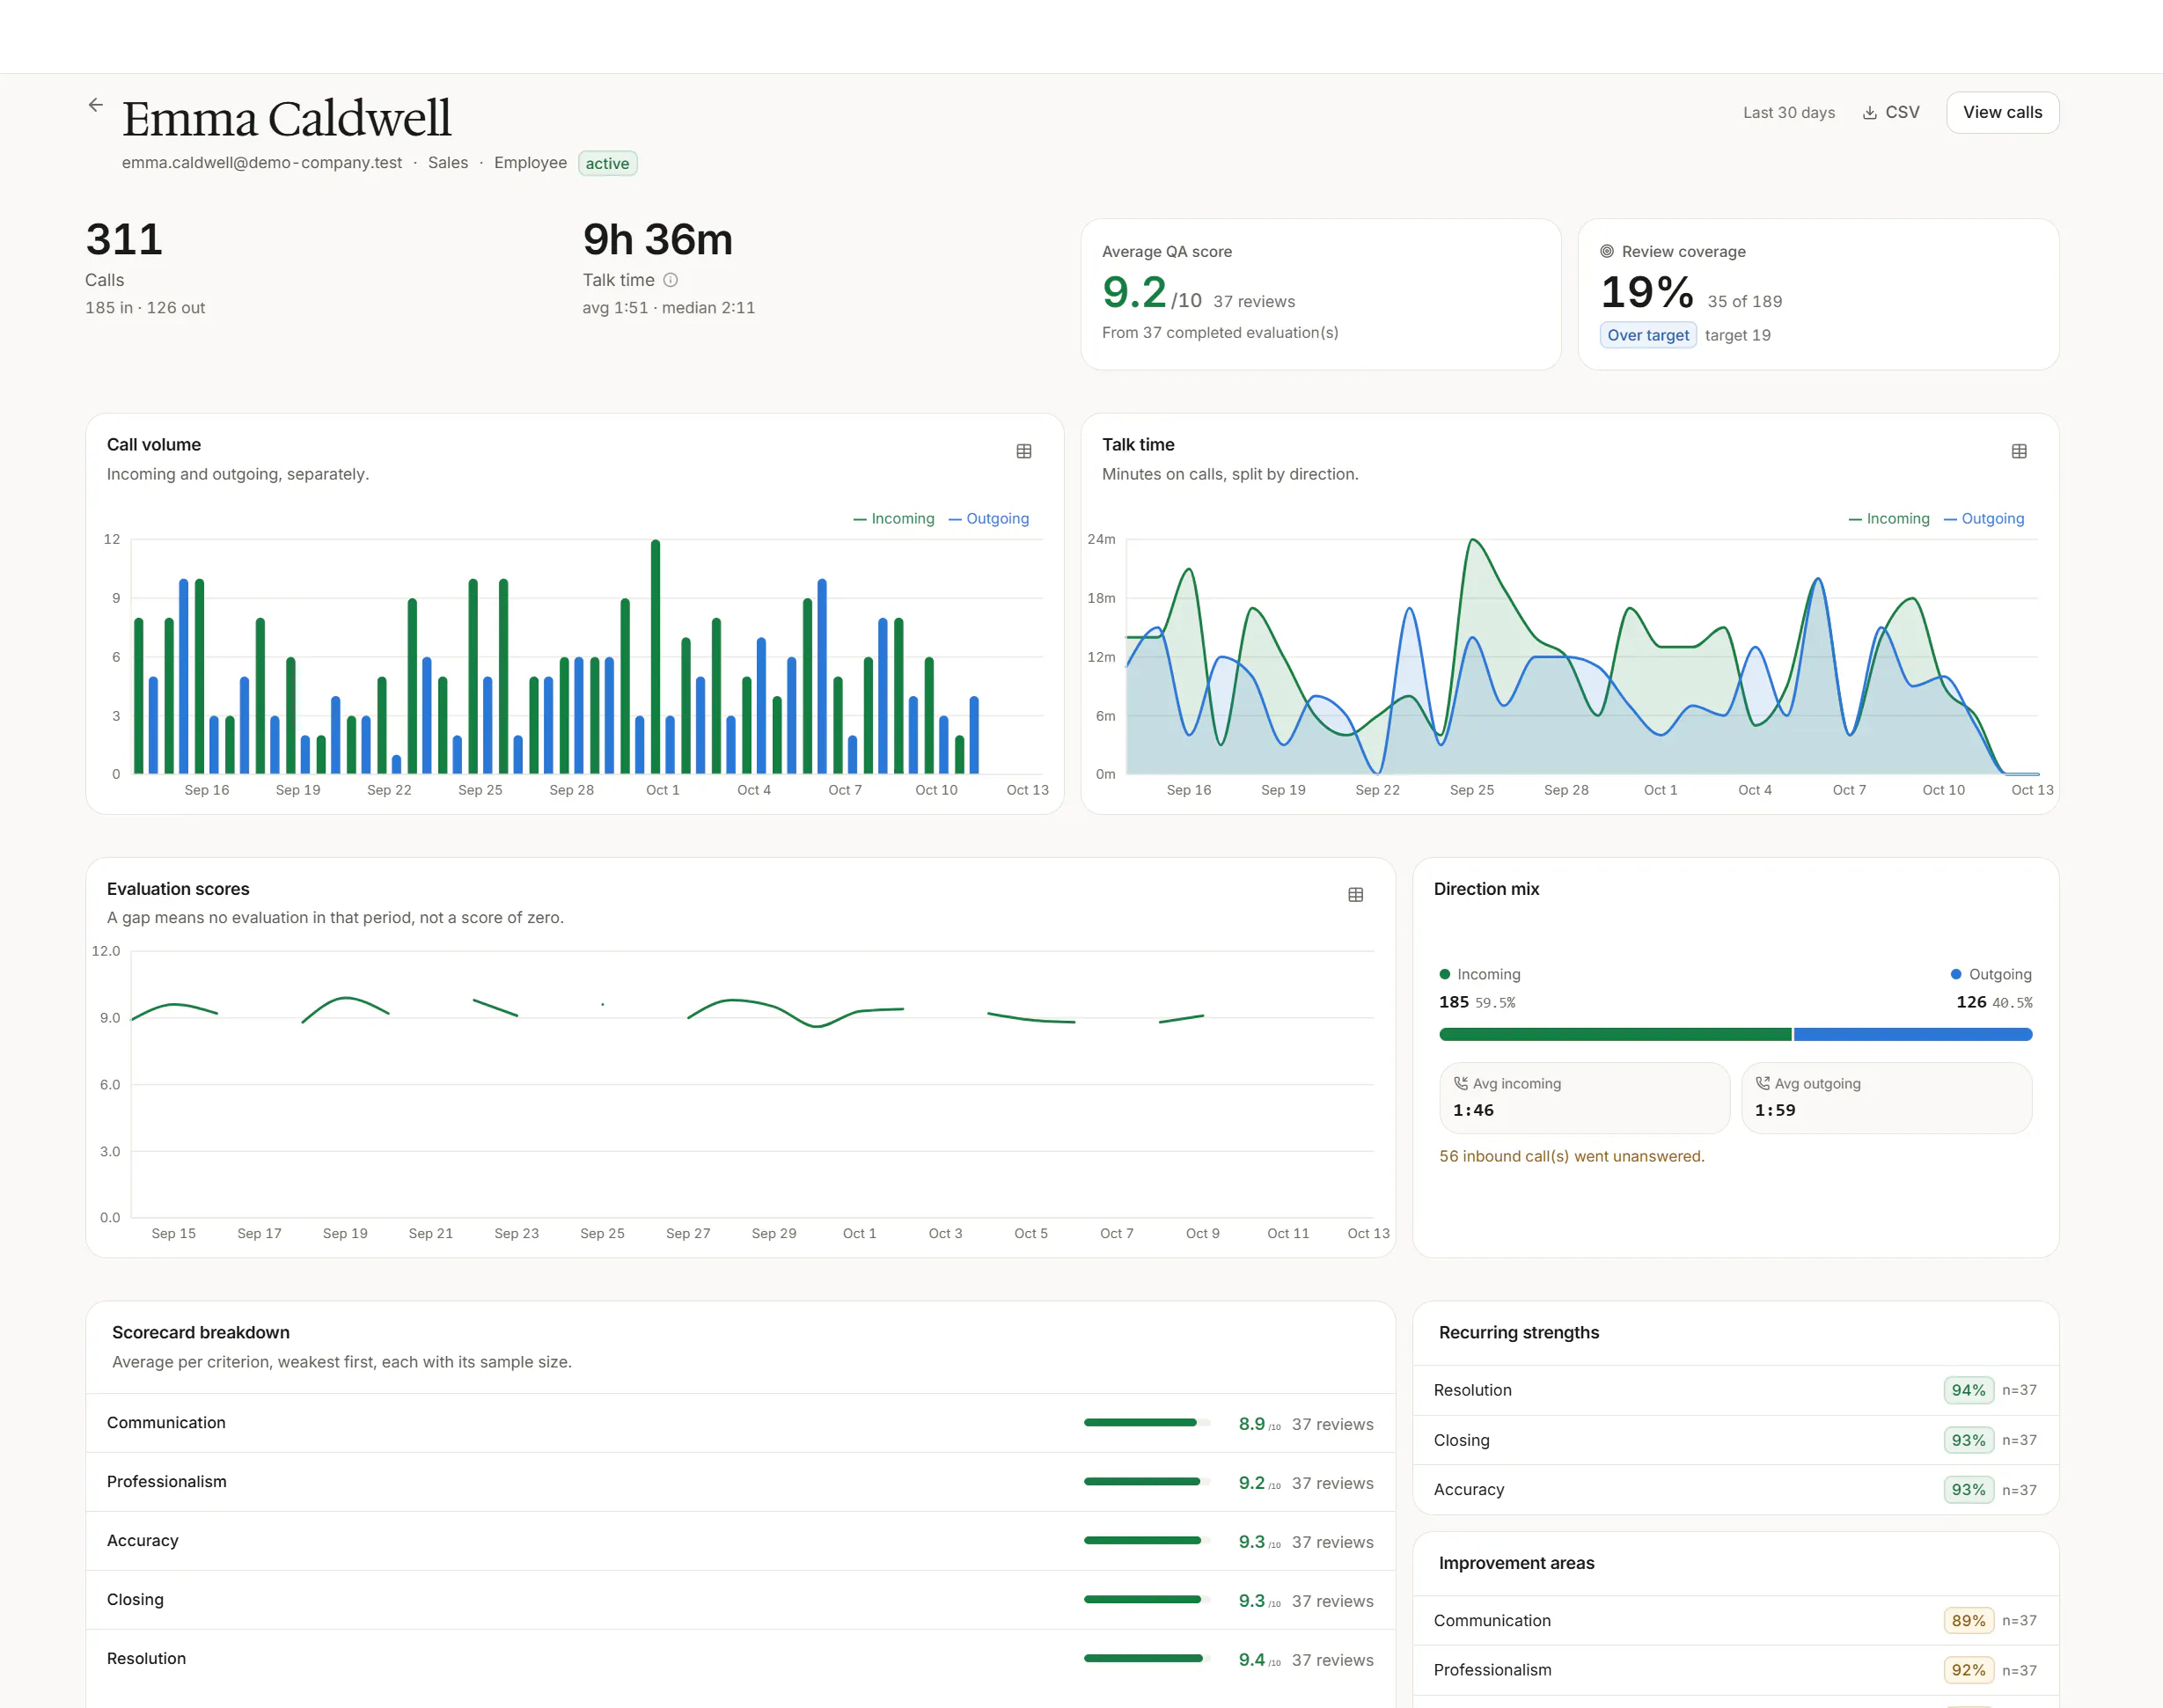Click the Review coverage target icon
This screenshot has height=1708, width=2163.
[x=1607, y=251]
